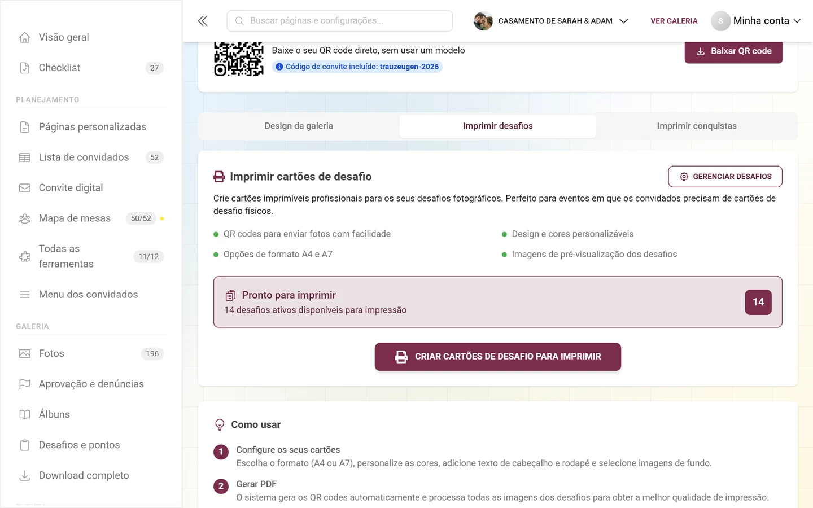Collapse sidebar with double chevron icon
813x508 pixels.
tap(203, 21)
